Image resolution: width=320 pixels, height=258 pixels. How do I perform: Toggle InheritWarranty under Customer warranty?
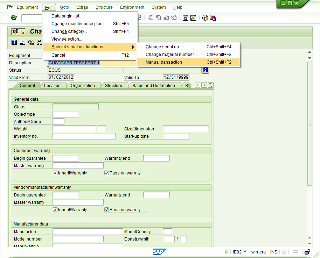(x=55, y=173)
